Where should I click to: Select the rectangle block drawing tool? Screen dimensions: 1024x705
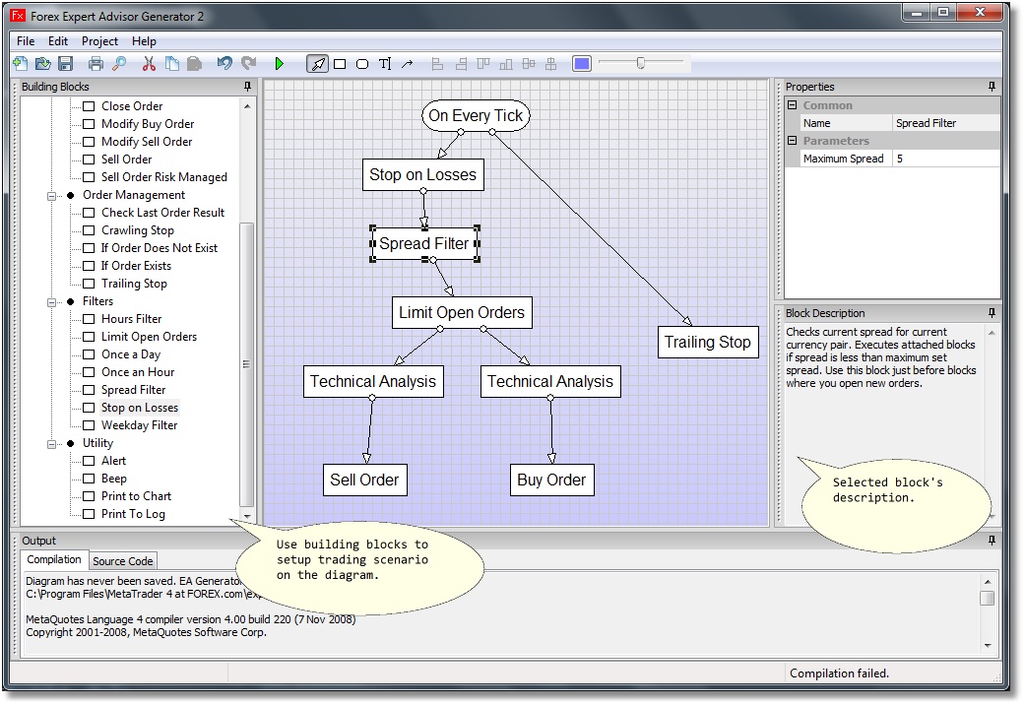[340, 64]
